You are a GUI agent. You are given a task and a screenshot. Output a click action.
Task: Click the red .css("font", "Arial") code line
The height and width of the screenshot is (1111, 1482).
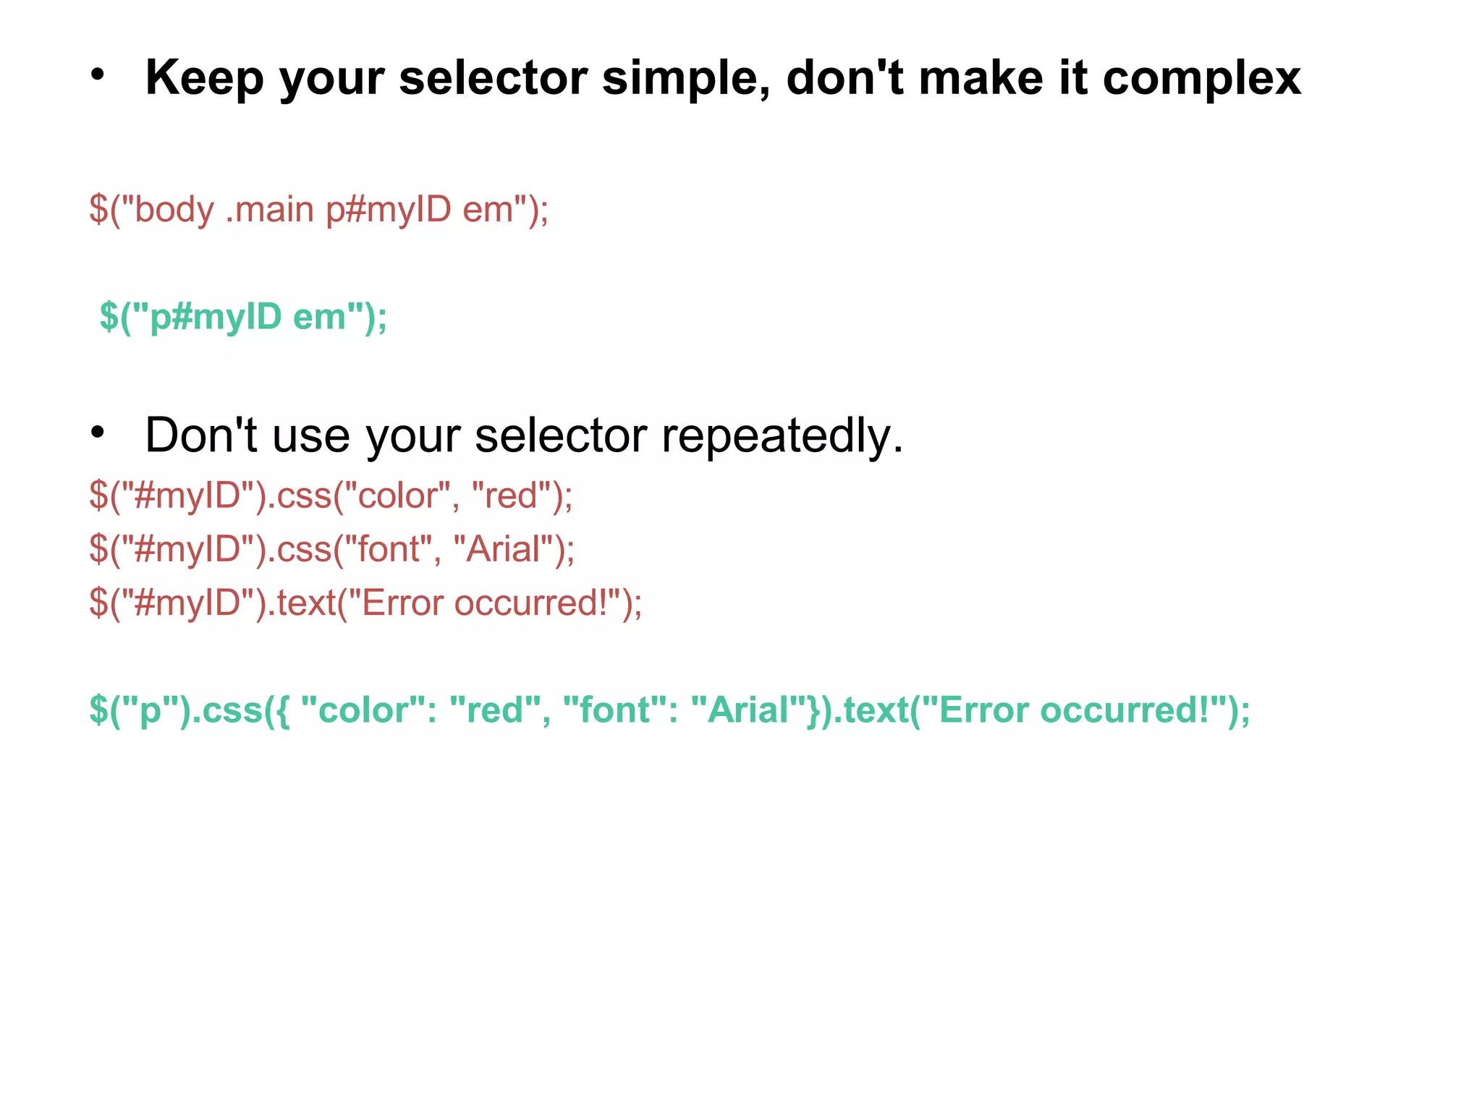(331, 549)
